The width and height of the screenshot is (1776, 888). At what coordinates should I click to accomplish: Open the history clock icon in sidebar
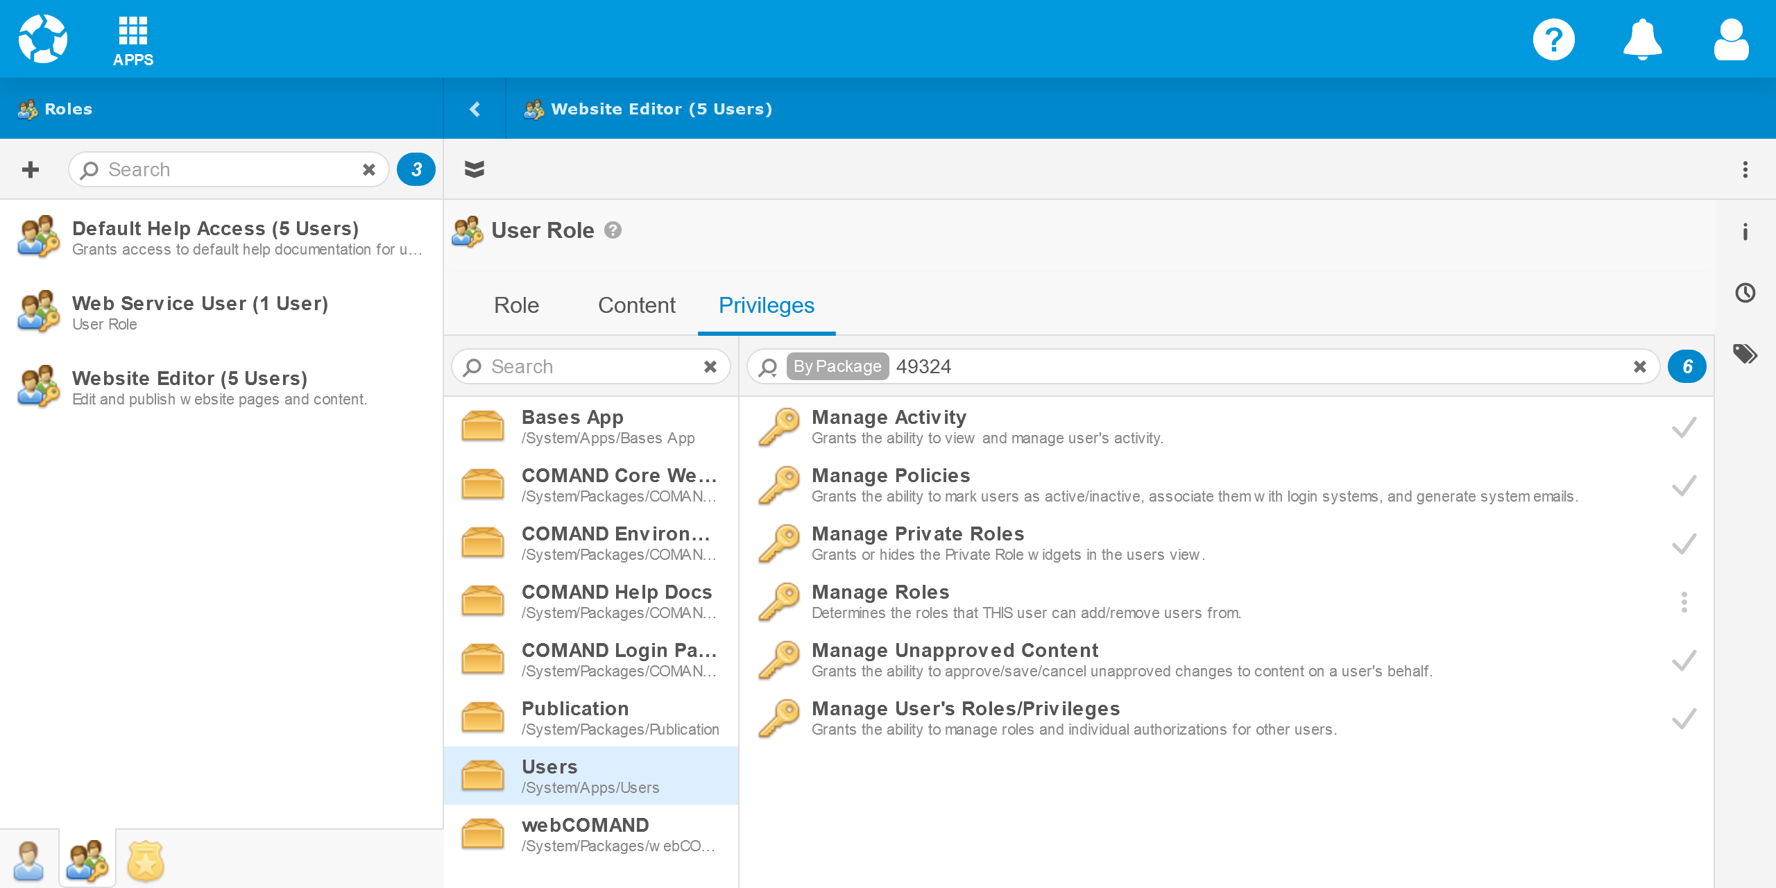point(1745,293)
